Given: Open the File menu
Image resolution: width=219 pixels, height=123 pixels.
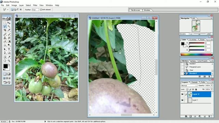Looking at the screenshot, I should 2,5.
